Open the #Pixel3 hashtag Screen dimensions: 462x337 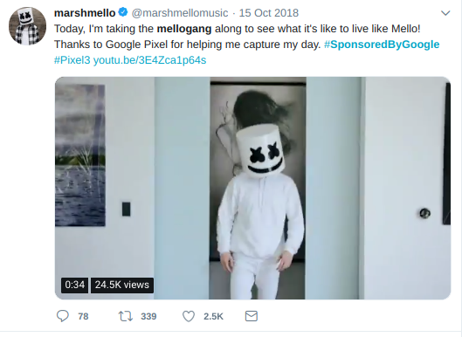(x=72, y=60)
